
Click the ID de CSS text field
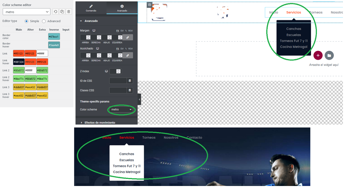point(118,81)
